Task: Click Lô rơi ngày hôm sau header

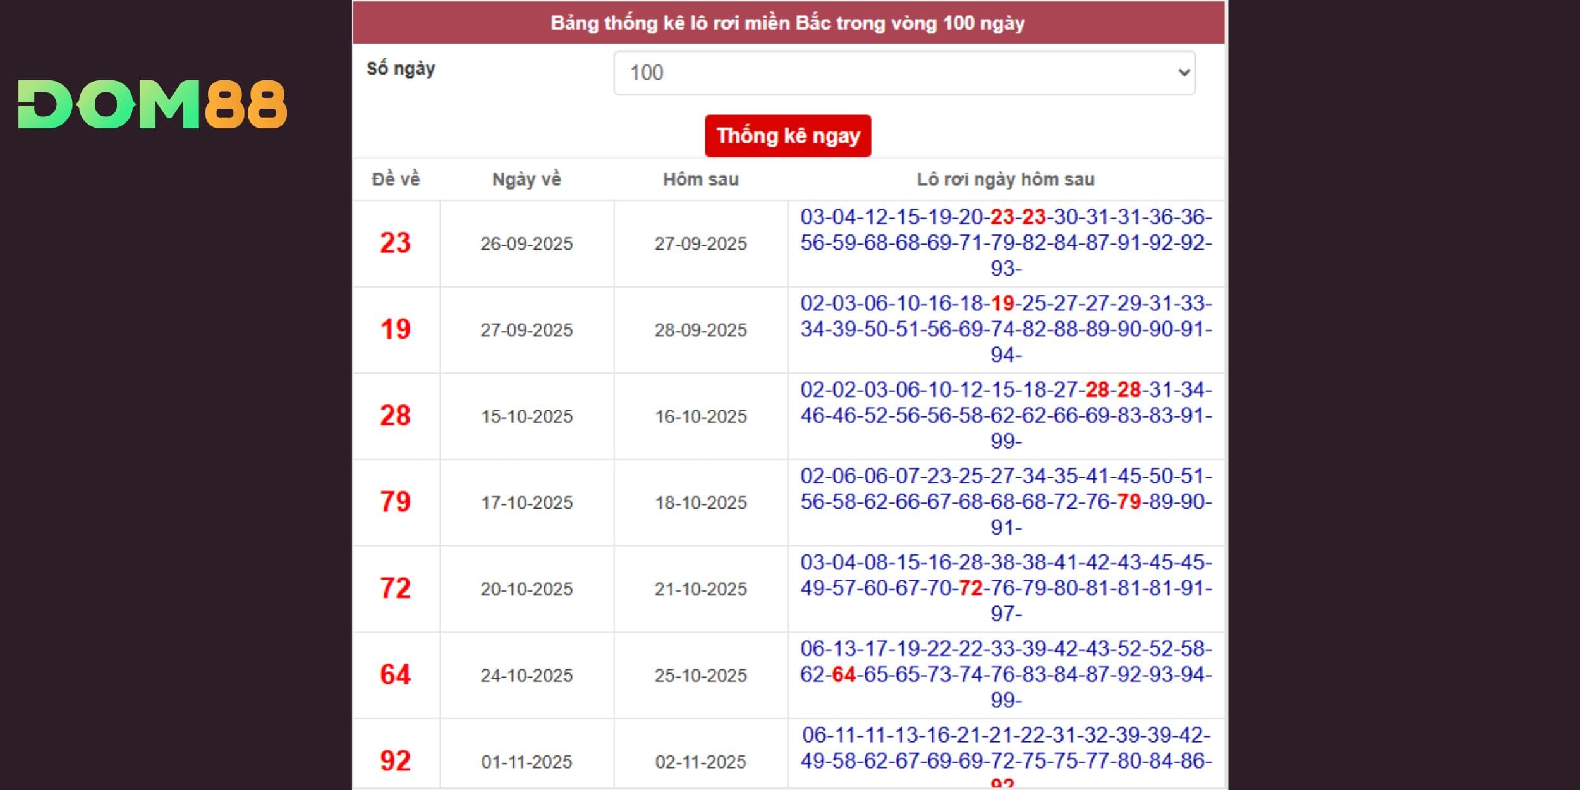Action: [x=1006, y=179]
